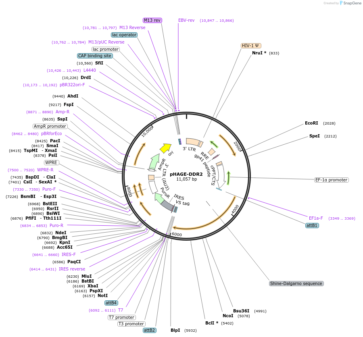This screenshot has height=337, width=363.
Task: Click the NruI restriction site label
Action: click(x=259, y=53)
